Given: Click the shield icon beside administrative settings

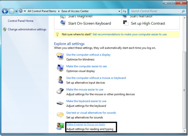Looking at the screenshot, I should pos(5,29).
